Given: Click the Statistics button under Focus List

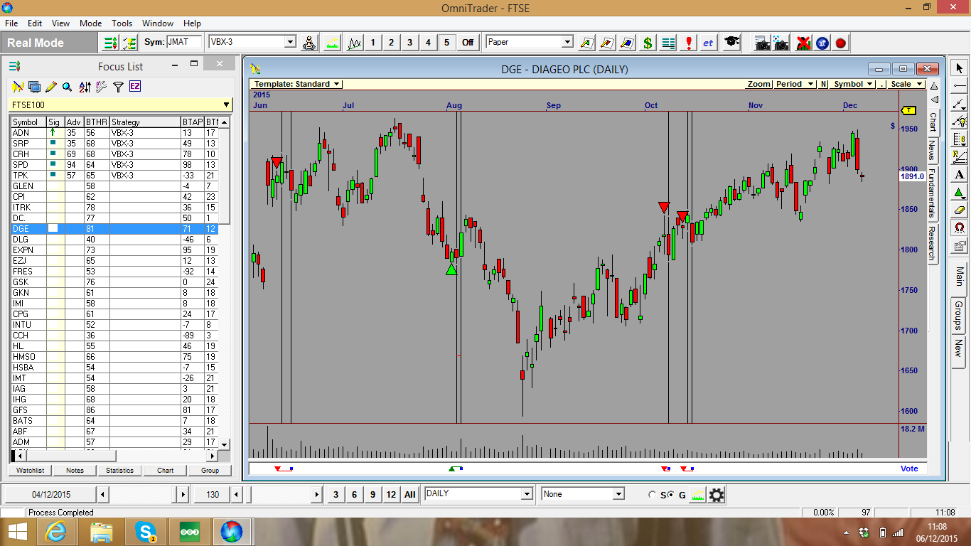Looking at the screenshot, I should 119,471.
